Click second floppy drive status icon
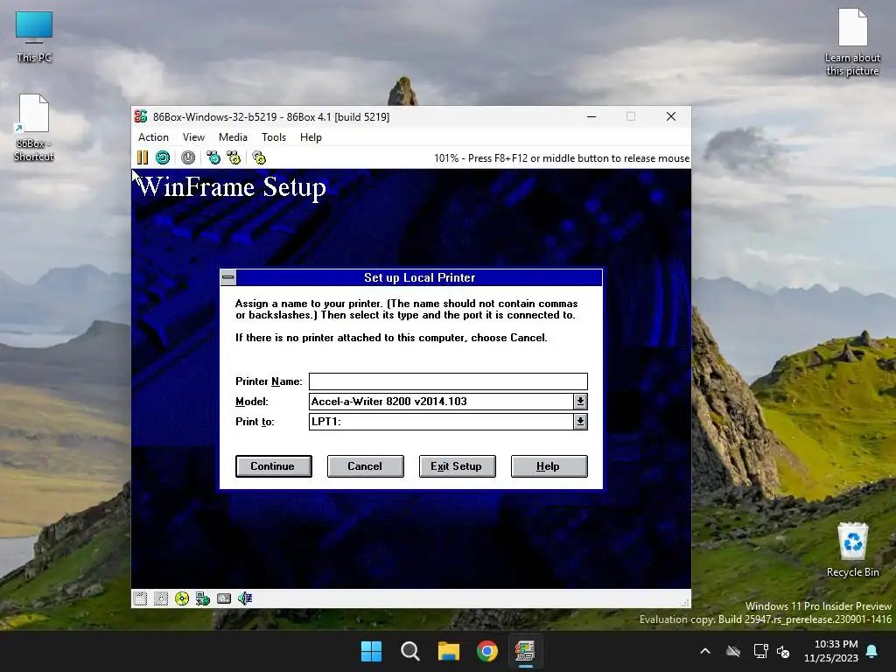 point(161,598)
